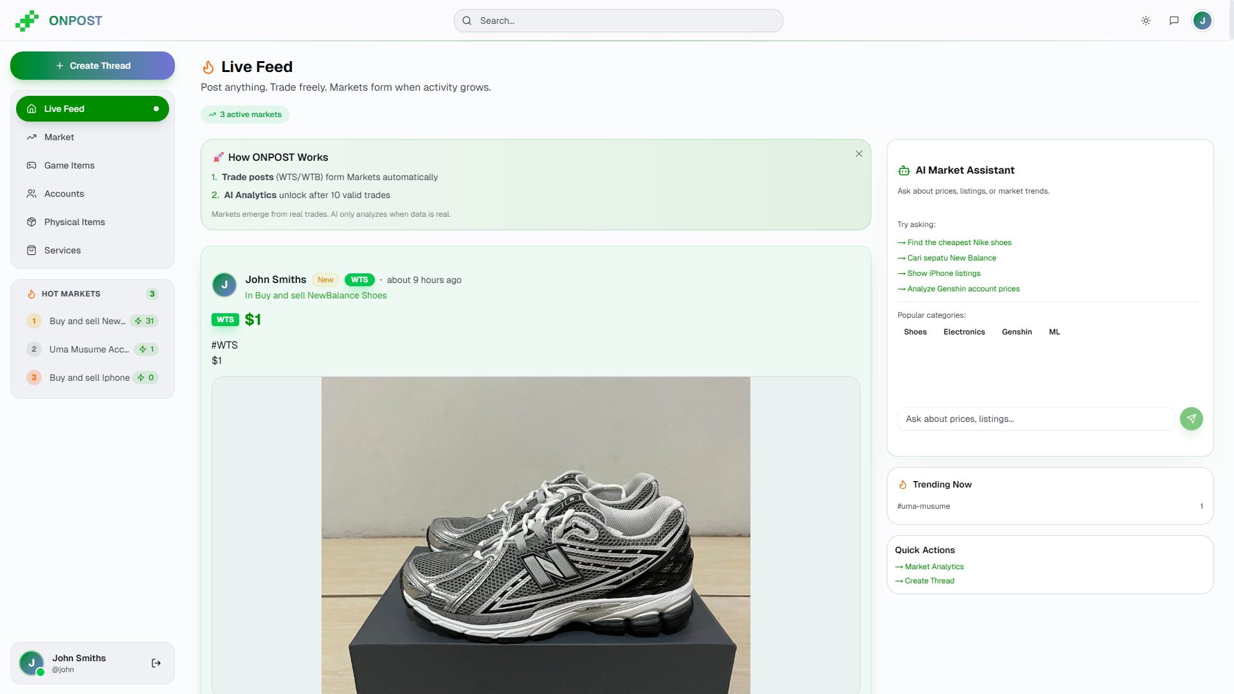Screen dimensions: 1234x694
Task: Click the New badge on the post
Action: 325,280
